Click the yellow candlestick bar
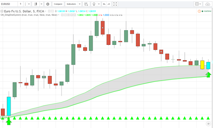The image size is (214, 128). (202, 65)
